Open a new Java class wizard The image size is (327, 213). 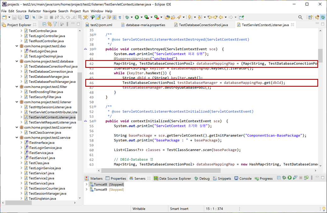click(4, 17)
